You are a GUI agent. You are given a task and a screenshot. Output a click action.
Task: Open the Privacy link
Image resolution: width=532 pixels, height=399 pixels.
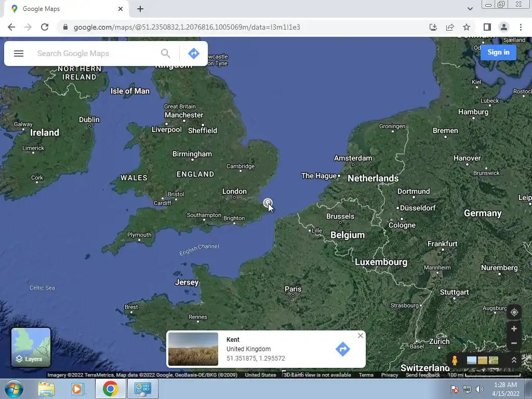pos(390,375)
